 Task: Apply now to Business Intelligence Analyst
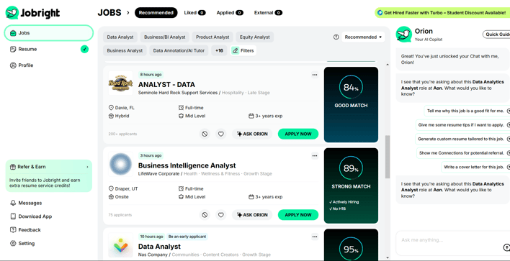point(298,214)
